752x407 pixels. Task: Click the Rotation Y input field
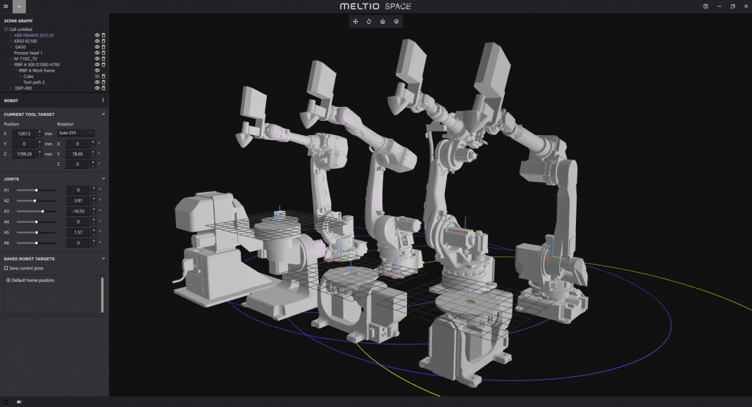77,154
